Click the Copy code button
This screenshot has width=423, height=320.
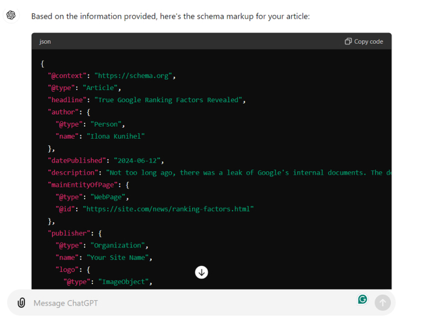pos(364,42)
